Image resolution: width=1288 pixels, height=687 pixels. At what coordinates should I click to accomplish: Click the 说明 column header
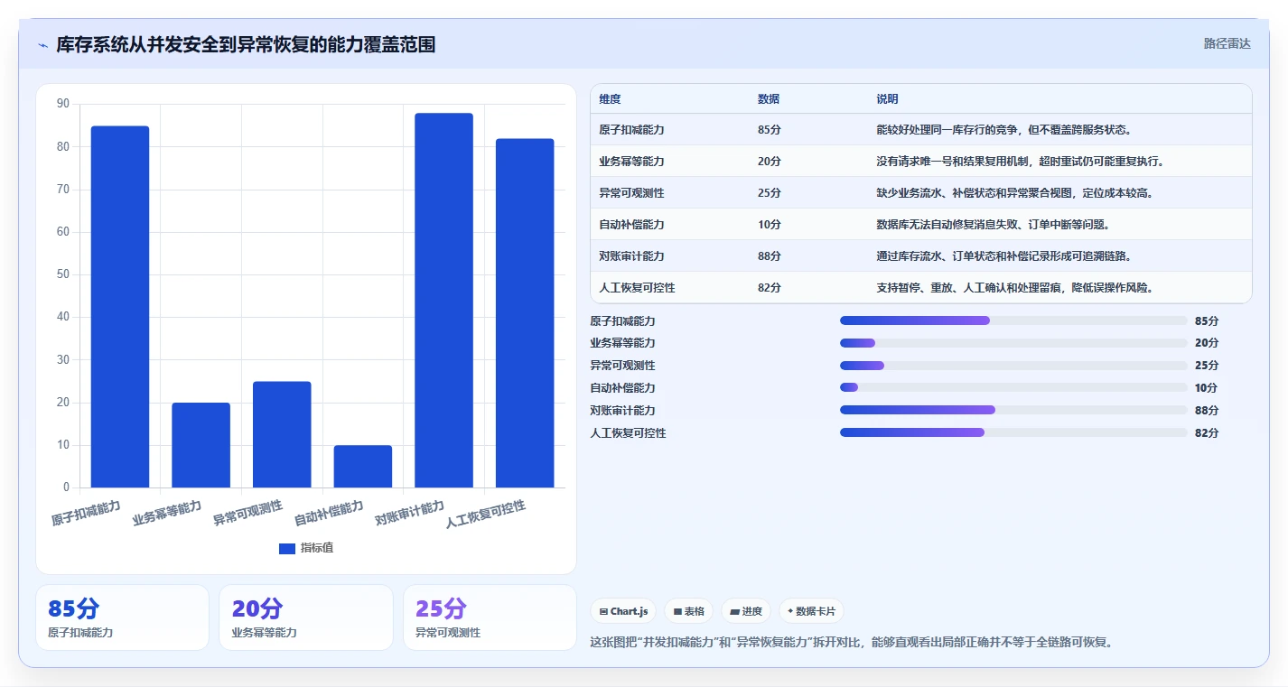click(x=887, y=99)
